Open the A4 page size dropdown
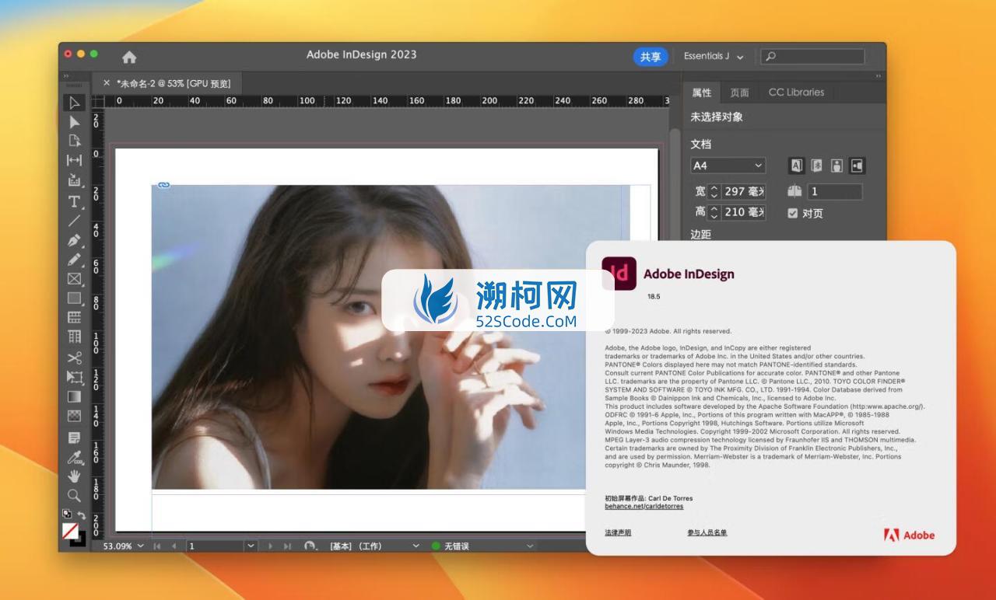Image resolution: width=996 pixels, height=600 pixels. (x=728, y=166)
